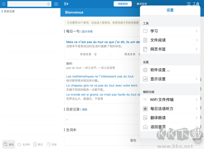
Task: Select the 笔记 notes tab at bottom
Action: [x=38, y=145]
